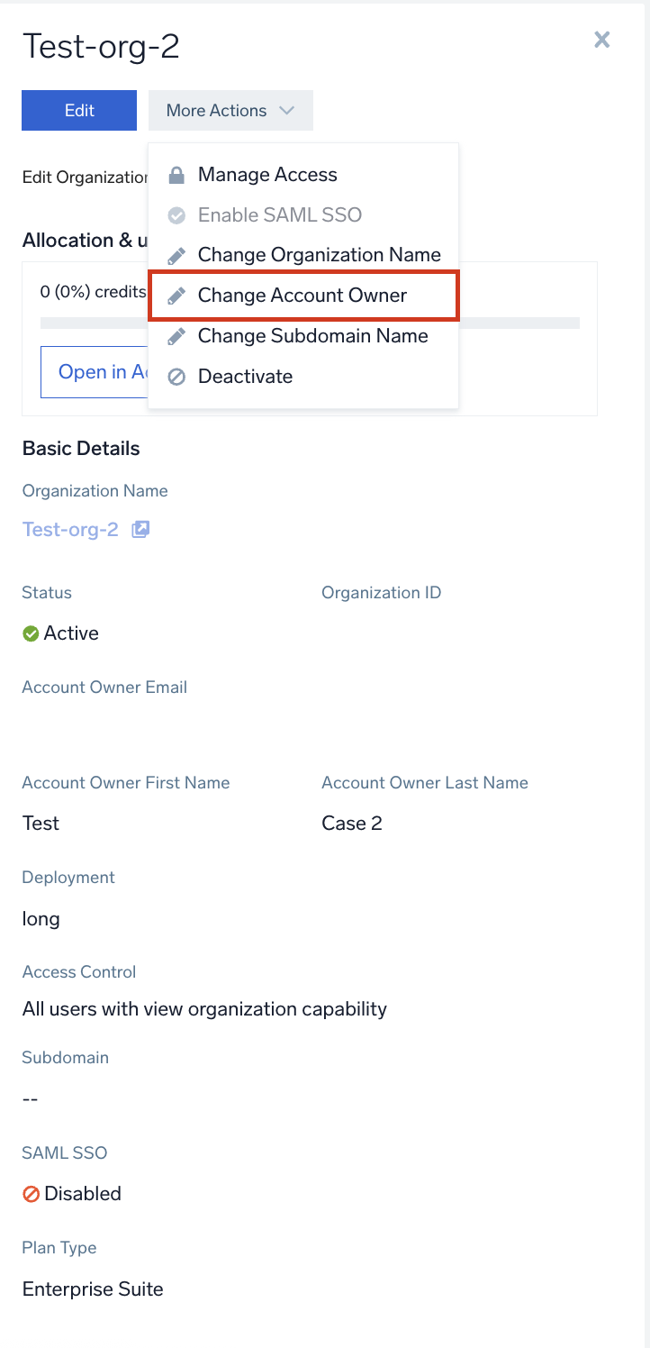
Task: Click the lock icon beside Manage Access
Action: [176, 174]
